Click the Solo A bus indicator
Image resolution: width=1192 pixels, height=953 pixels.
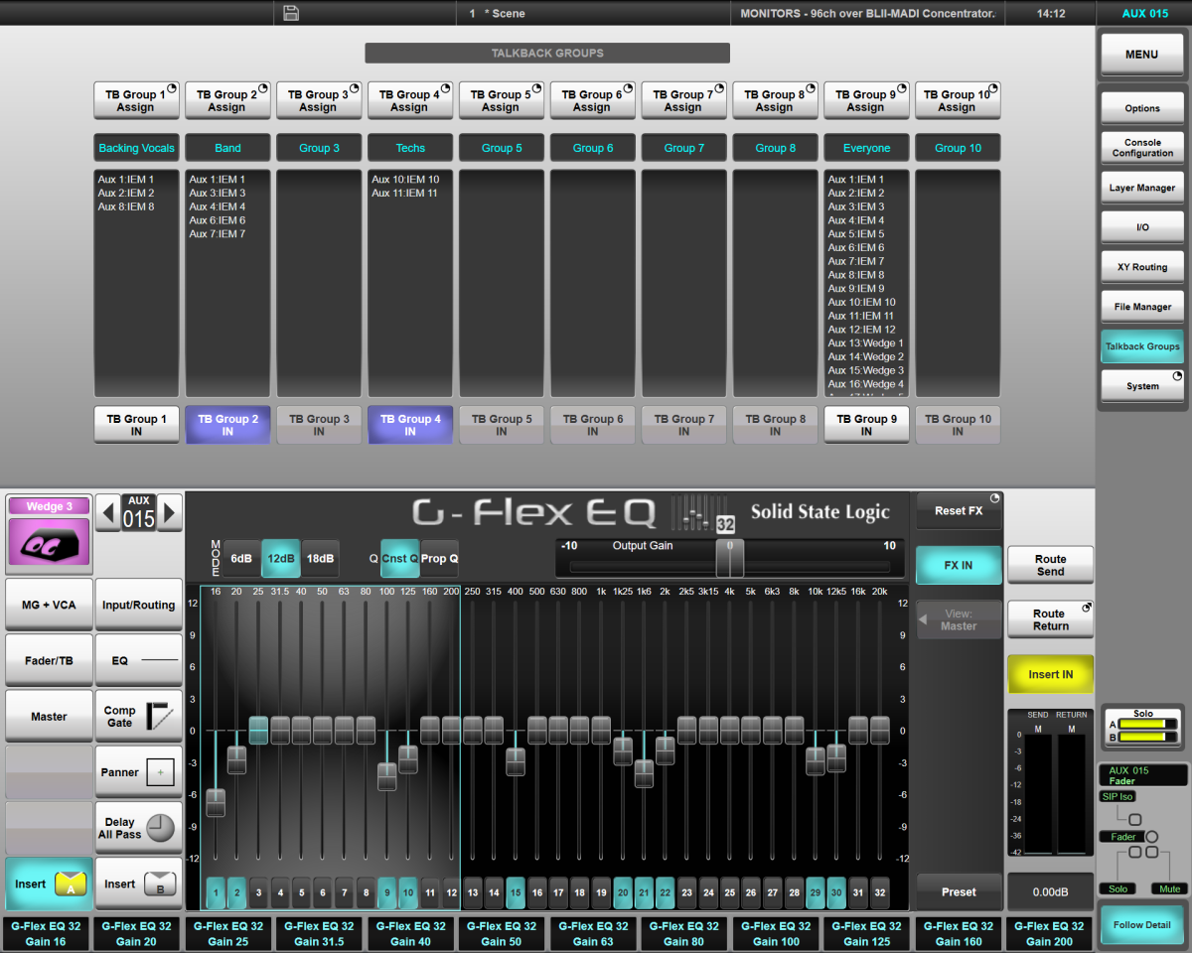click(1147, 724)
